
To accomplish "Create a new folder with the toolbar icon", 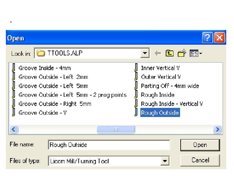I will click(182, 53).
